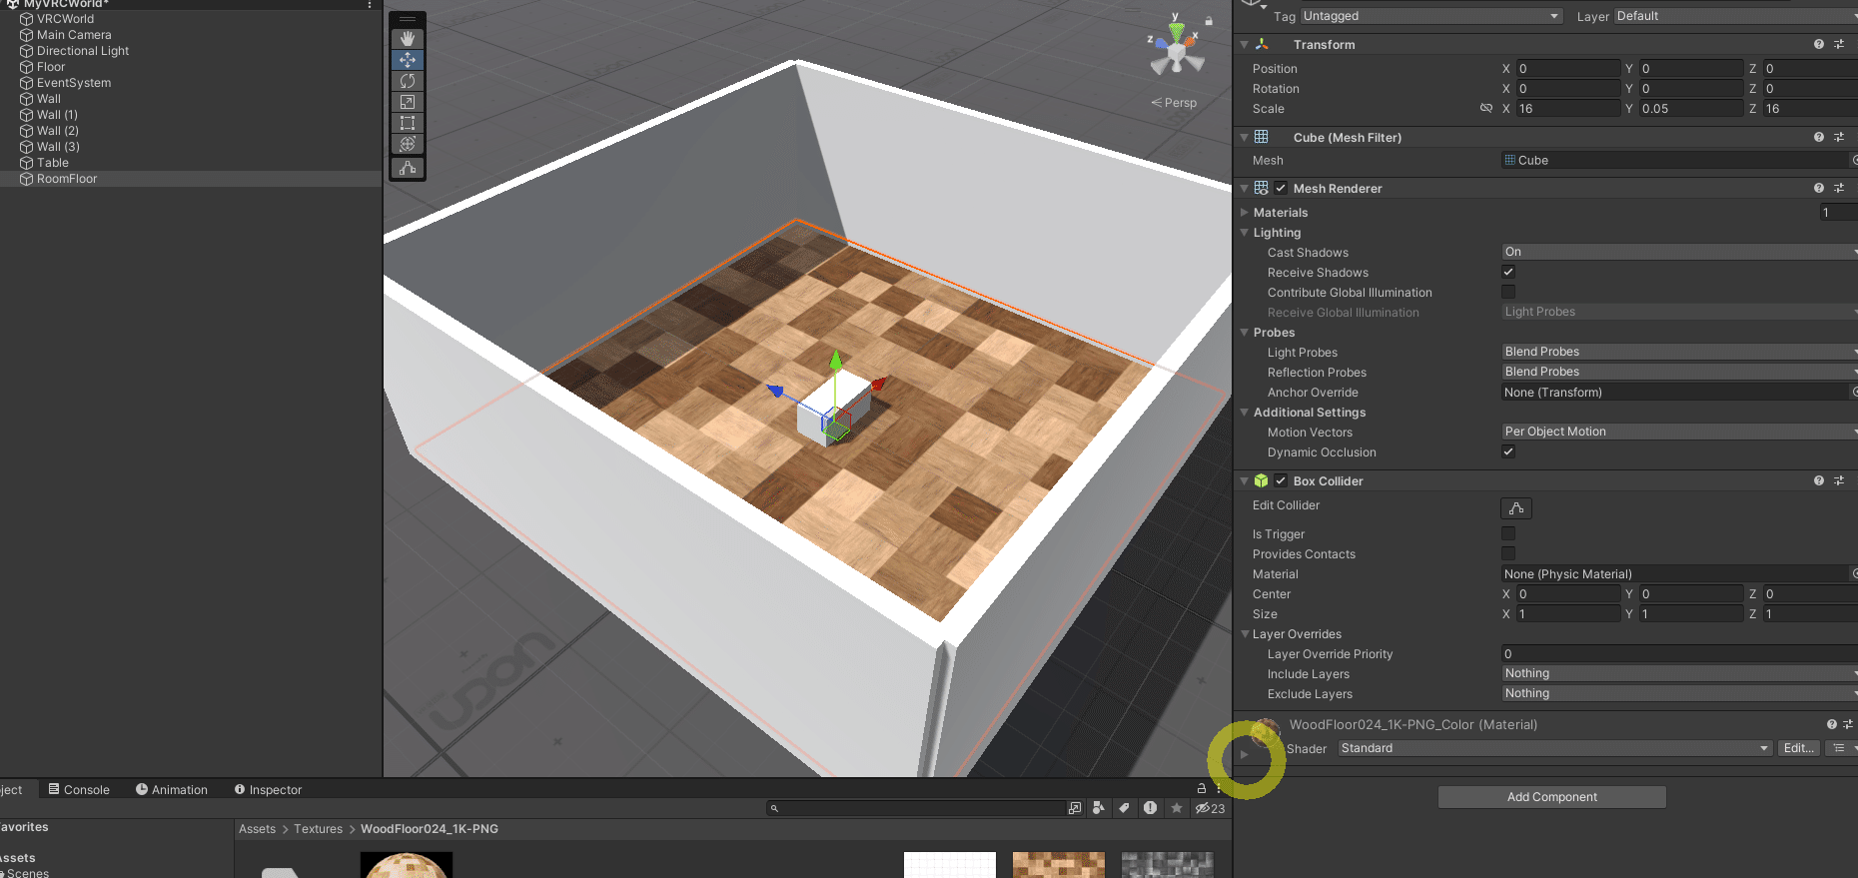Open Box Collider help reference
This screenshot has width=1858, height=878.
[1819, 481]
